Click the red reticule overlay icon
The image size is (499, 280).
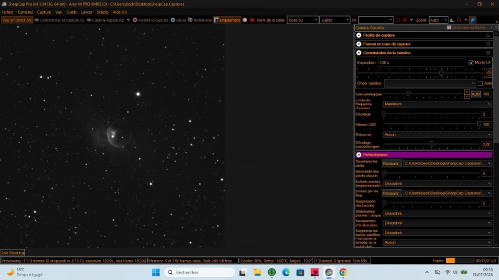tap(405, 20)
